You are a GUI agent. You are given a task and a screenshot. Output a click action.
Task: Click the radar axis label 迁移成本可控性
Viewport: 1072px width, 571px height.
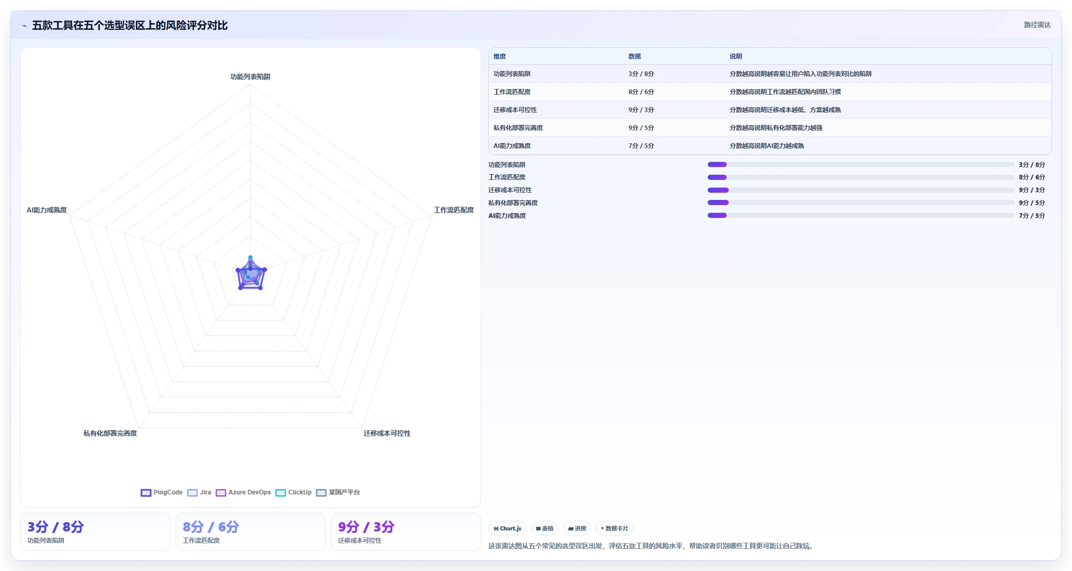tap(387, 433)
